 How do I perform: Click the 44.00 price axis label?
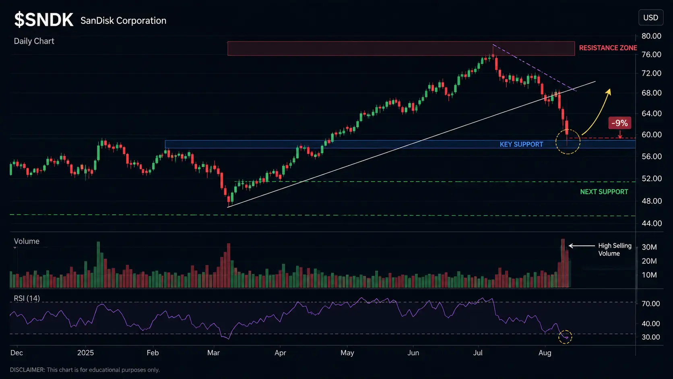(651, 223)
